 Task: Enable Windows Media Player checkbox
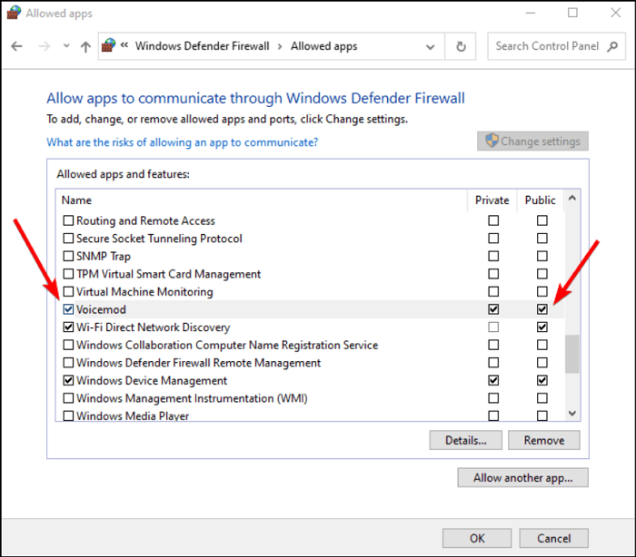(x=68, y=415)
